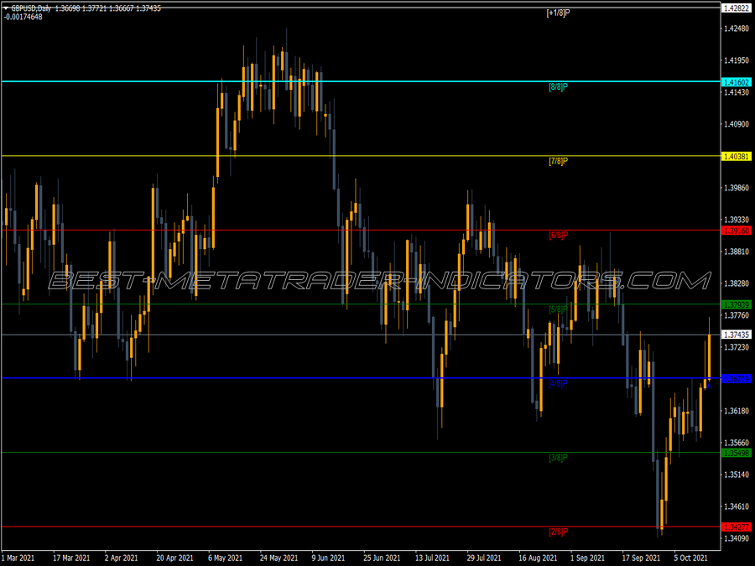Click 1.38280 on the price scale
Image resolution: width=755 pixels, height=566 pixels.
click(x=737, y=283)
